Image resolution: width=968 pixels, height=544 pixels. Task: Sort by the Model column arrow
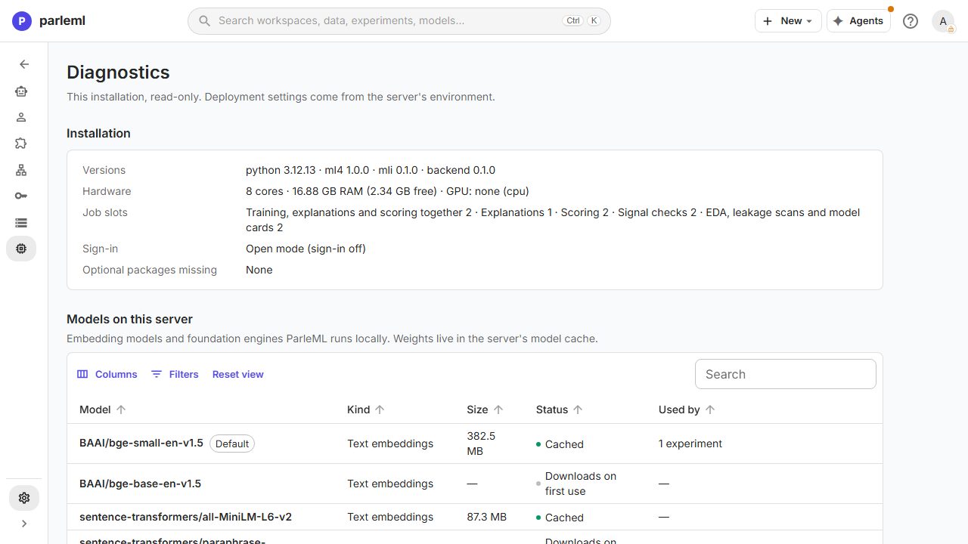point(121,410)
